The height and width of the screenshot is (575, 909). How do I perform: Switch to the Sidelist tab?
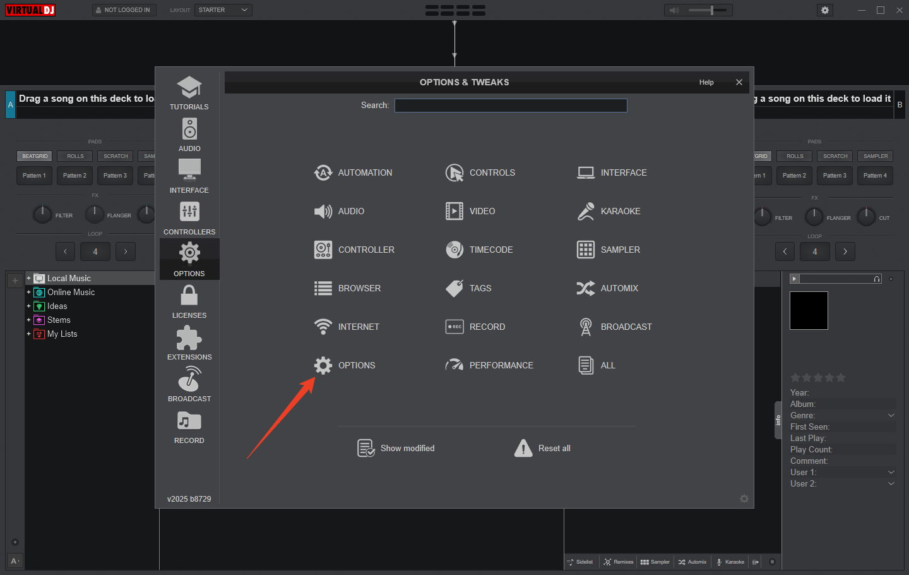(x=580, y=562)
